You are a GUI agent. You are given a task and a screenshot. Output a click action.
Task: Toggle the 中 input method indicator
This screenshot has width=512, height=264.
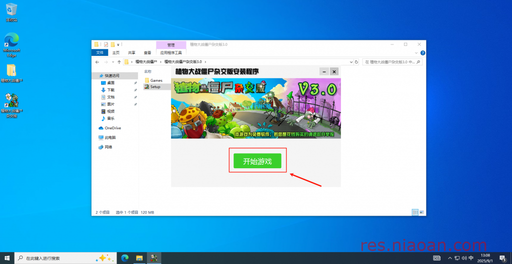pos(471,258)
